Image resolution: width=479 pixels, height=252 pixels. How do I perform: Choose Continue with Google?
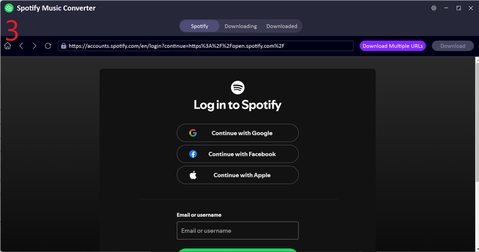click(238, 133)
